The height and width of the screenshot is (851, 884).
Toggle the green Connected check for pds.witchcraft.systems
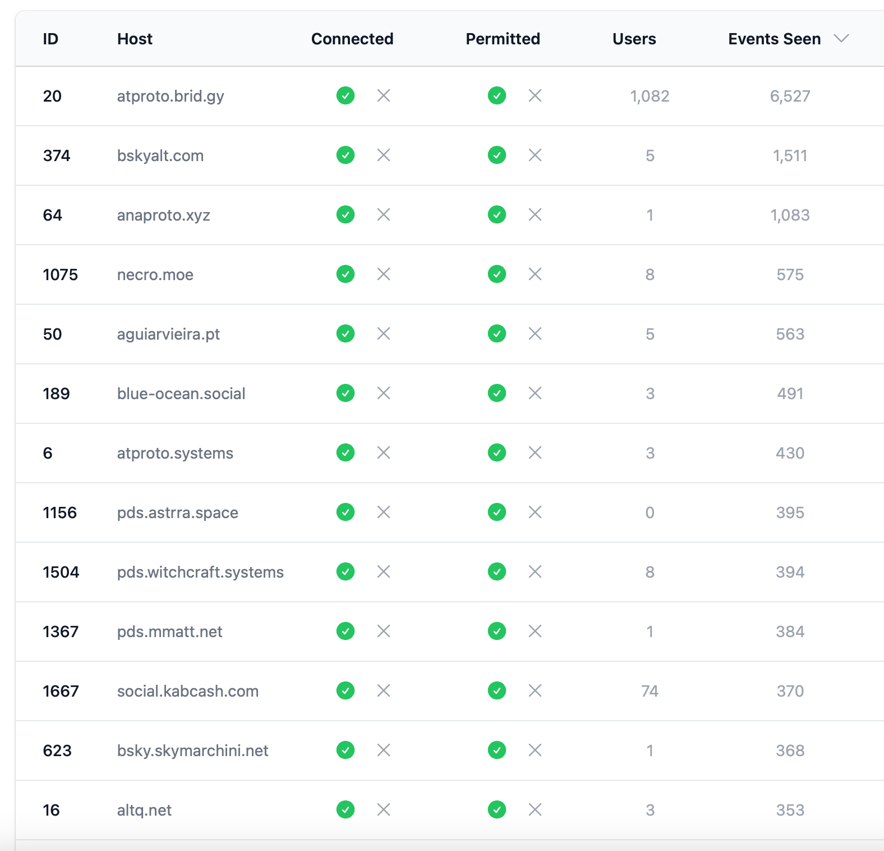[346, 572]
